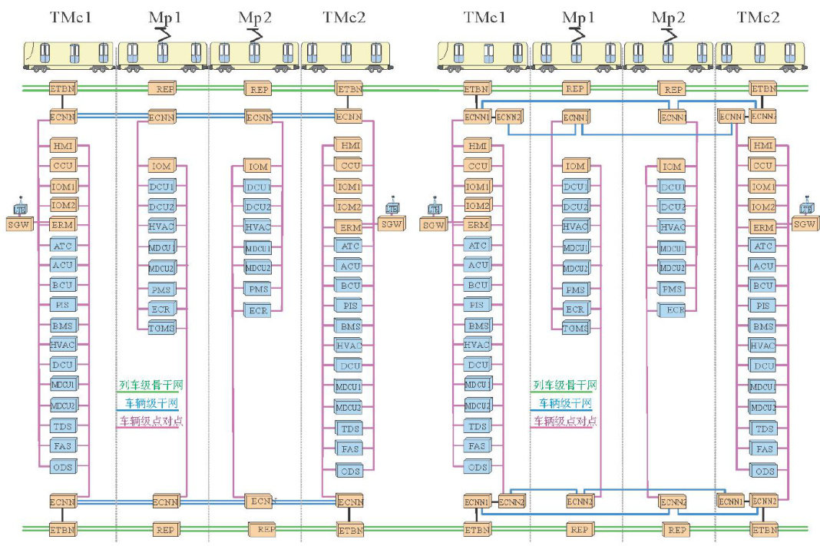
Task: Select top ECNN2 node under right diagram's TMc1
Action: (509, 117)
